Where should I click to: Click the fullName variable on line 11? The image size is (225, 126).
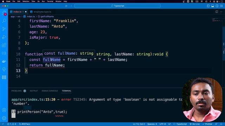pos(52,59)
